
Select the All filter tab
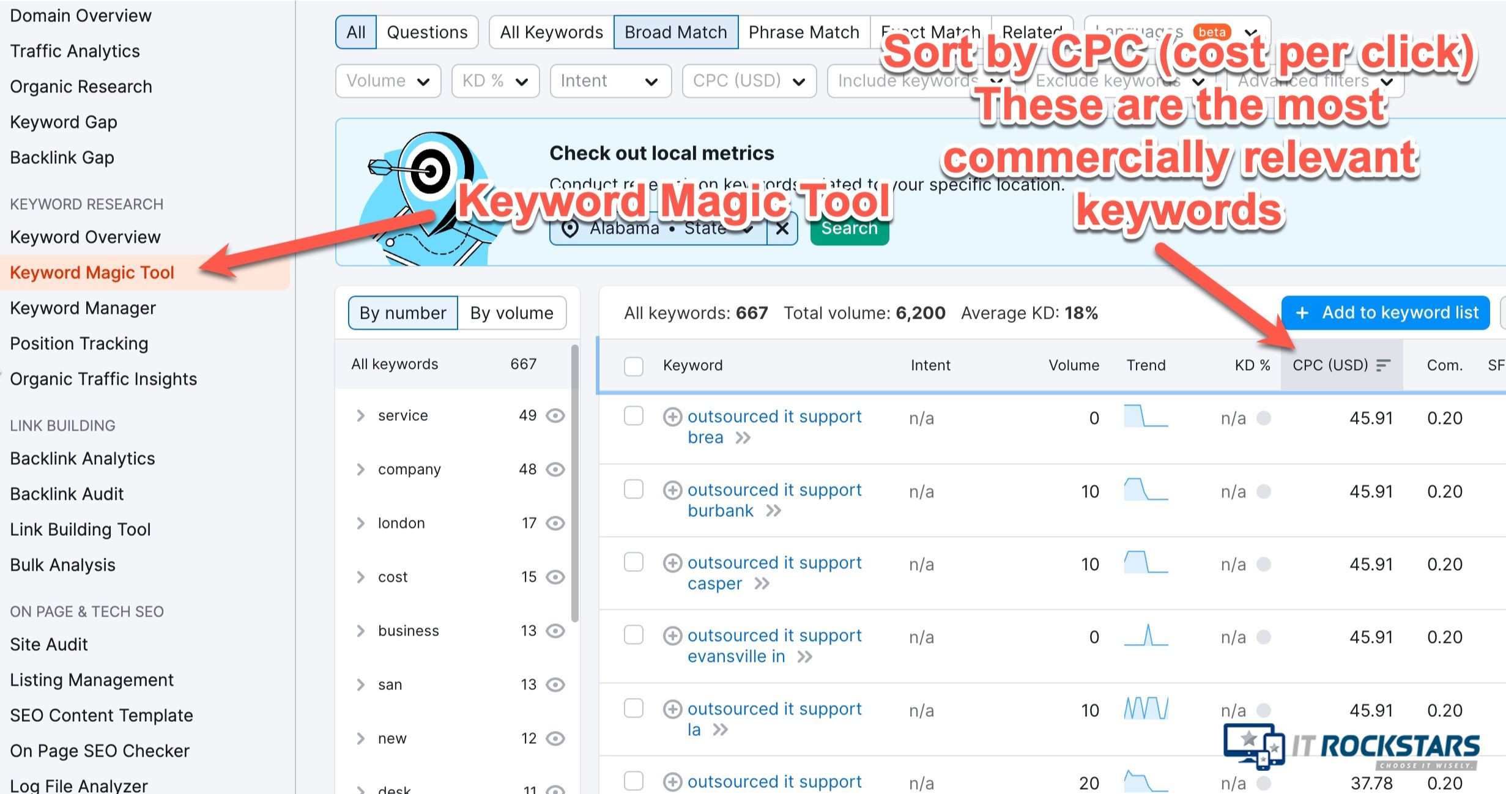pos(356,32)
